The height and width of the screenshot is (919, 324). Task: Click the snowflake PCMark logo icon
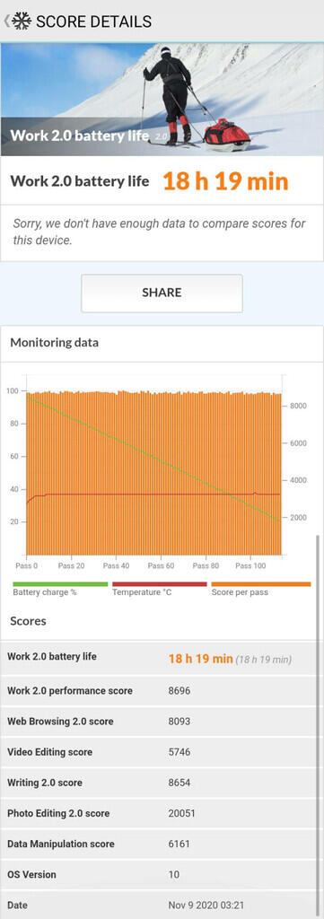pos(22,22)
